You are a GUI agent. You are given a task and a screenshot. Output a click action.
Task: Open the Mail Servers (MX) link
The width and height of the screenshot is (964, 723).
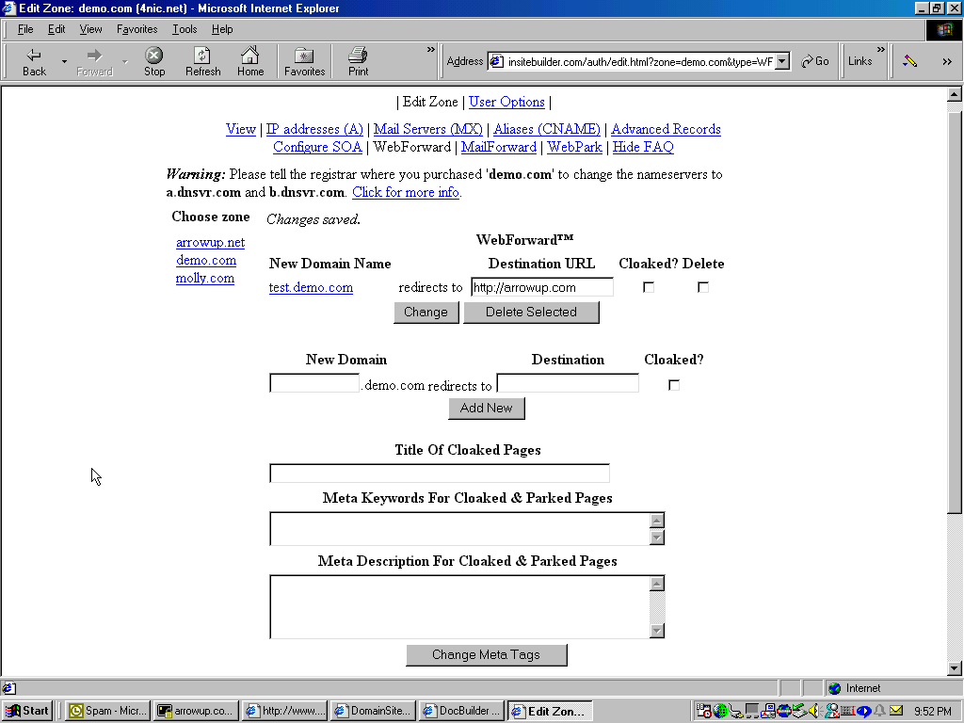[428, 129]
